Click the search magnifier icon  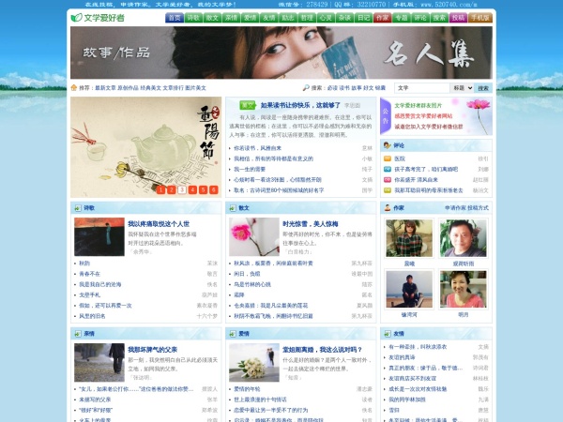(306, 87)
